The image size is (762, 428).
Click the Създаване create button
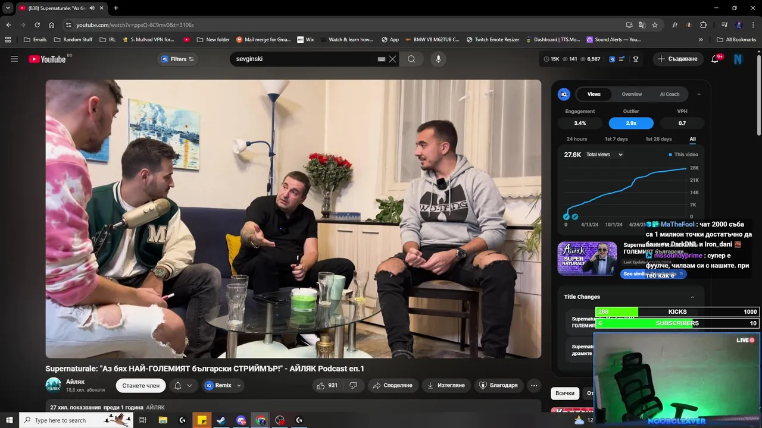coord(677,59)
